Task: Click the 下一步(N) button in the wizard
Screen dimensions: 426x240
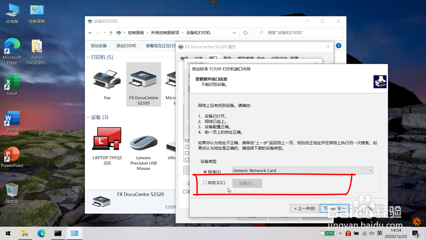Action: point(334,208)
